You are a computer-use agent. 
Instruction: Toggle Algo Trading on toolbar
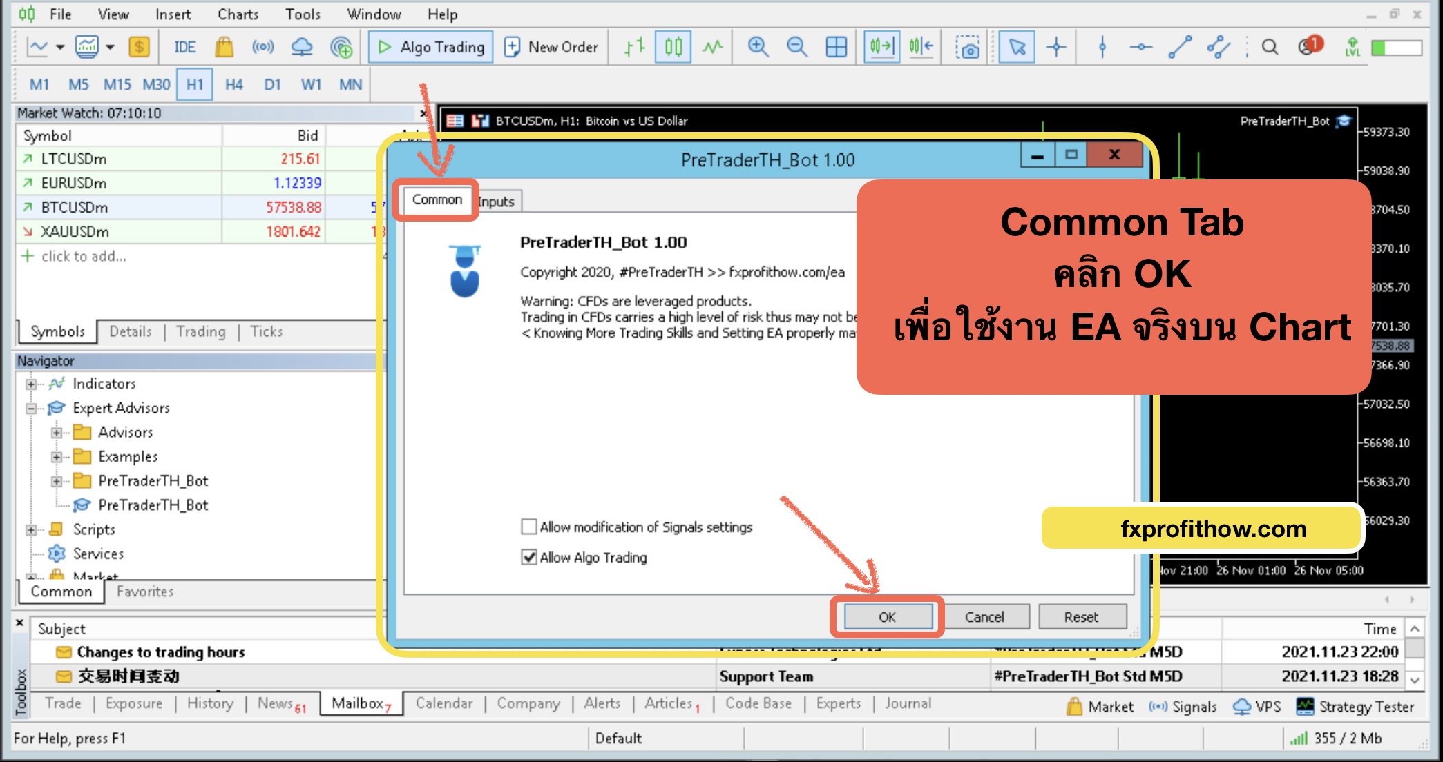[430, 47]
